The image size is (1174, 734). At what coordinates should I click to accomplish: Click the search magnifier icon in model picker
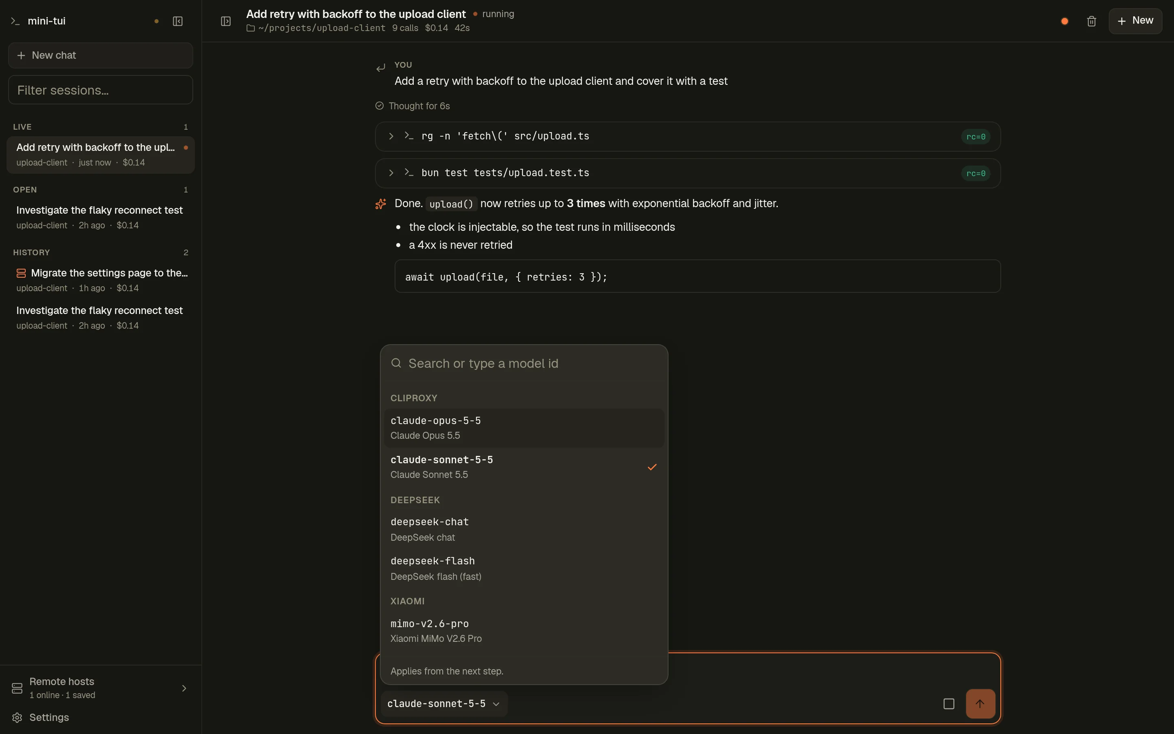[396, 363]
